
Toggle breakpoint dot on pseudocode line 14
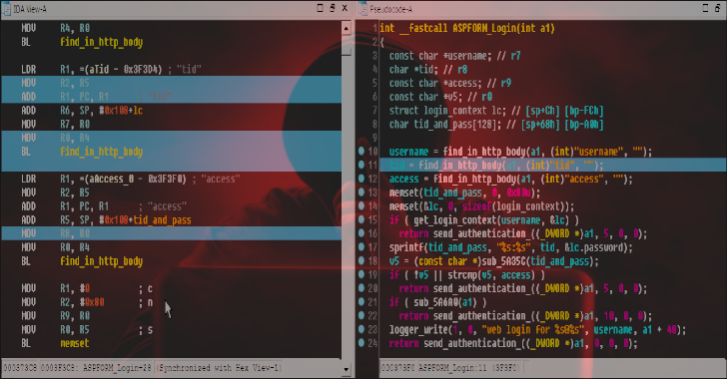[362, 205]
